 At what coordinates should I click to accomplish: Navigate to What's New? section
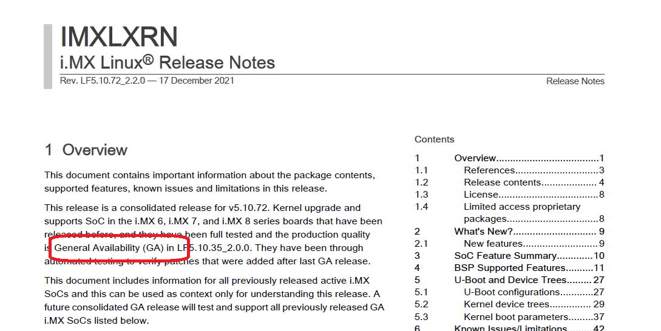pyautogui.click(x=484, y=231)
